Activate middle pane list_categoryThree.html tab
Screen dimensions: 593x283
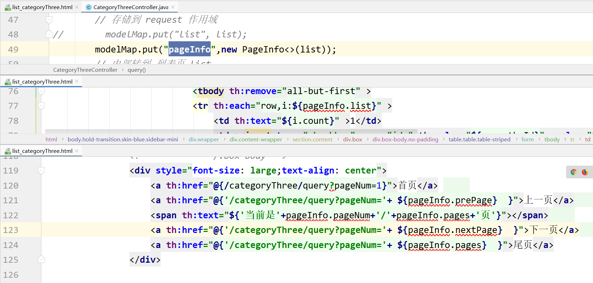(42, 82)
